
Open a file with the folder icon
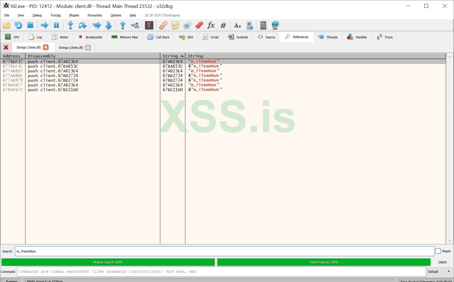[7, 25]
